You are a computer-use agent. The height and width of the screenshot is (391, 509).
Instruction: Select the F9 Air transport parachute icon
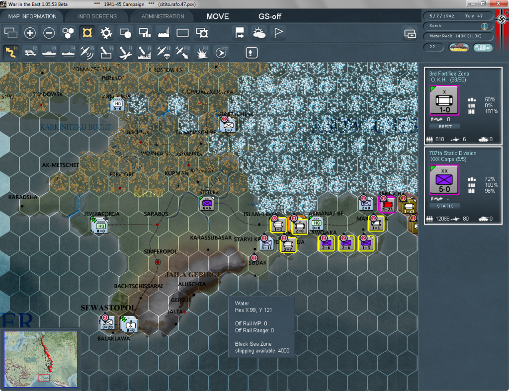(x=164, y=52)
